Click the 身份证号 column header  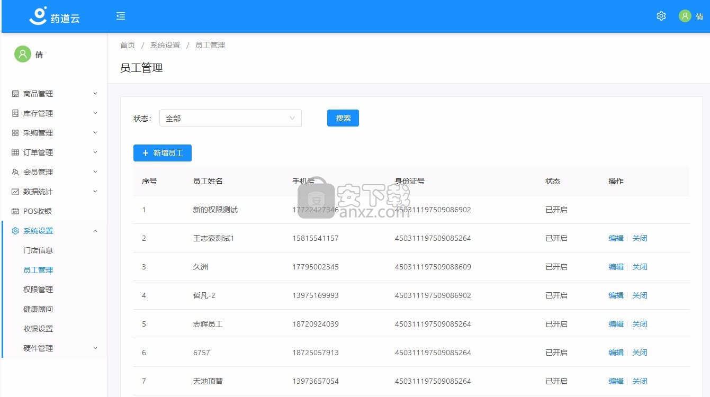tap(410, 181)
